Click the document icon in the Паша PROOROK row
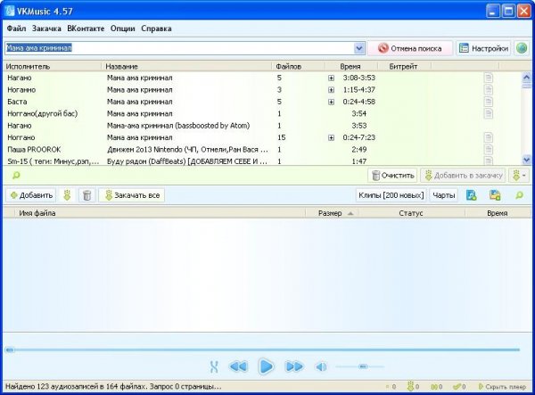This screenshot has width=535, height=395. pos(489,150)
